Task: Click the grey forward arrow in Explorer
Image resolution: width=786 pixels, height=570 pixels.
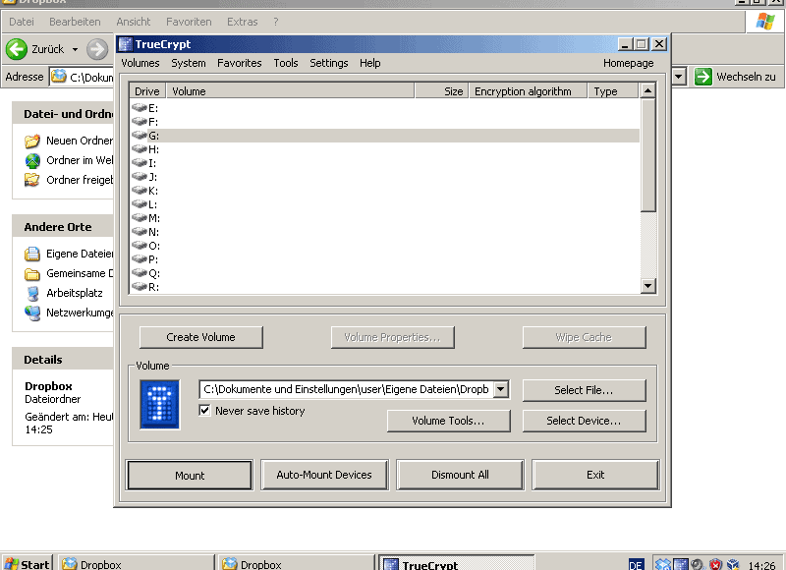Action: coord(97,49)
